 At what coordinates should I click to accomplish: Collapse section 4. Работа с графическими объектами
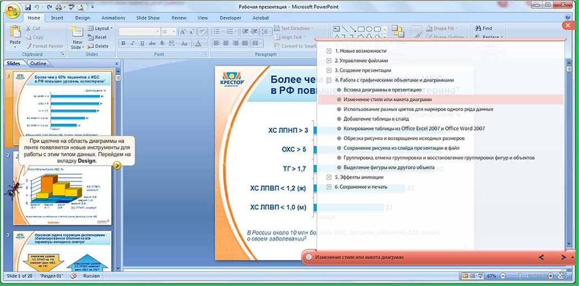329,80
